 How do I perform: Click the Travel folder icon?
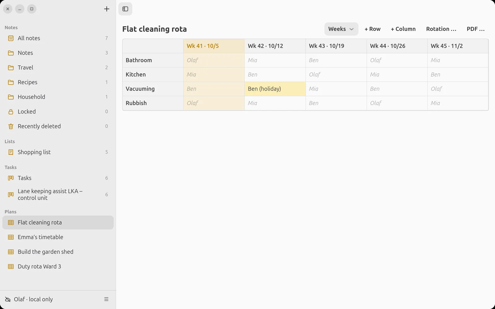11,68
